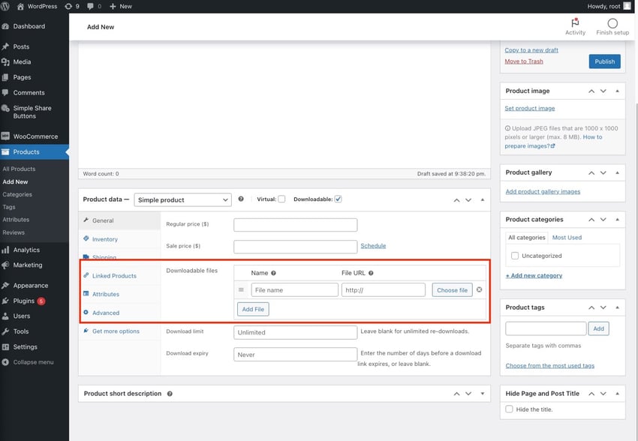Focus the Download expiry field
The width and height of the screenshot is (638, 441).
click(x=296, y=355)
